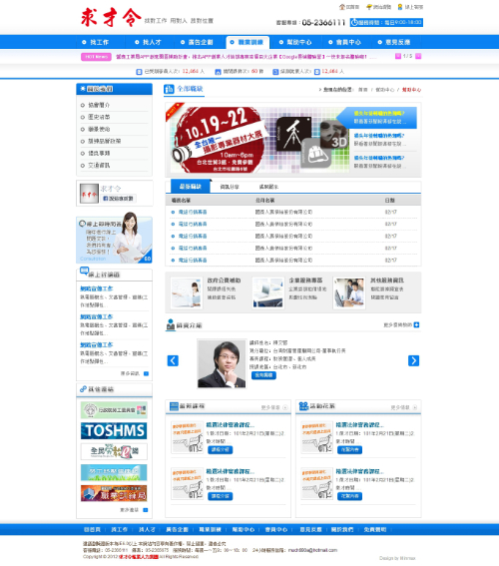Click the first item in the left sidebar menu
This screenshot has height=566, width=499.
pos(99,105)
